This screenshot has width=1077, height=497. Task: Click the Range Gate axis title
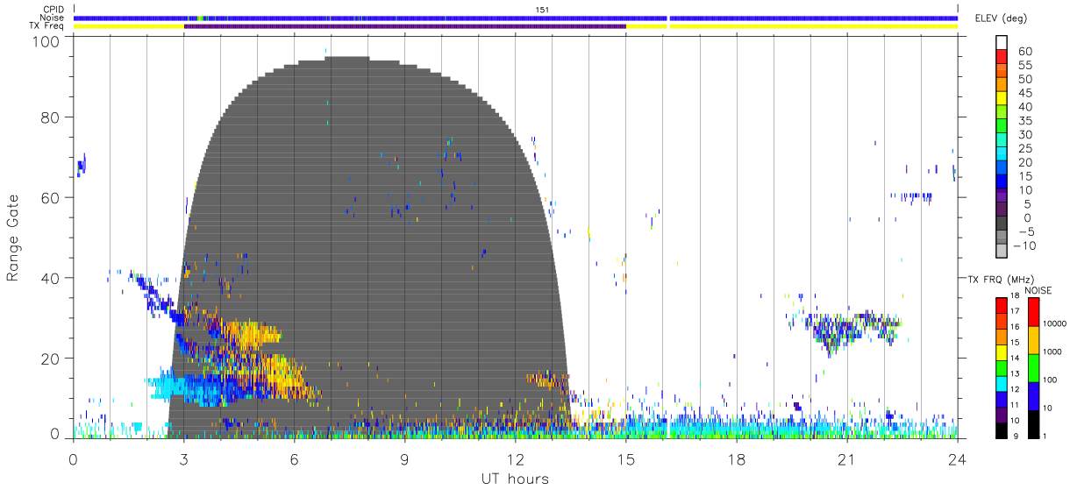pos(13,237)
